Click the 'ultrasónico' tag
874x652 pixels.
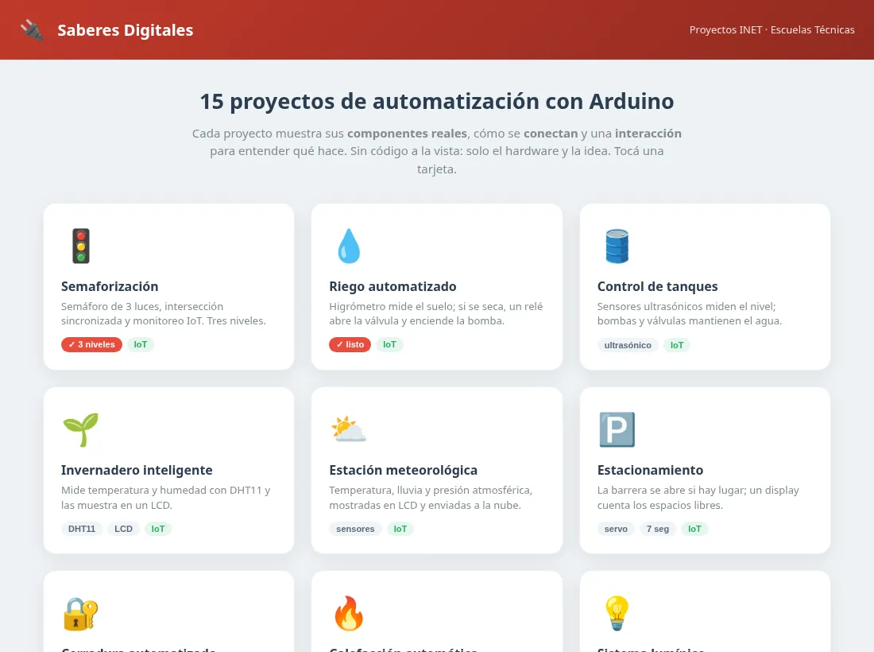[628, 345]
